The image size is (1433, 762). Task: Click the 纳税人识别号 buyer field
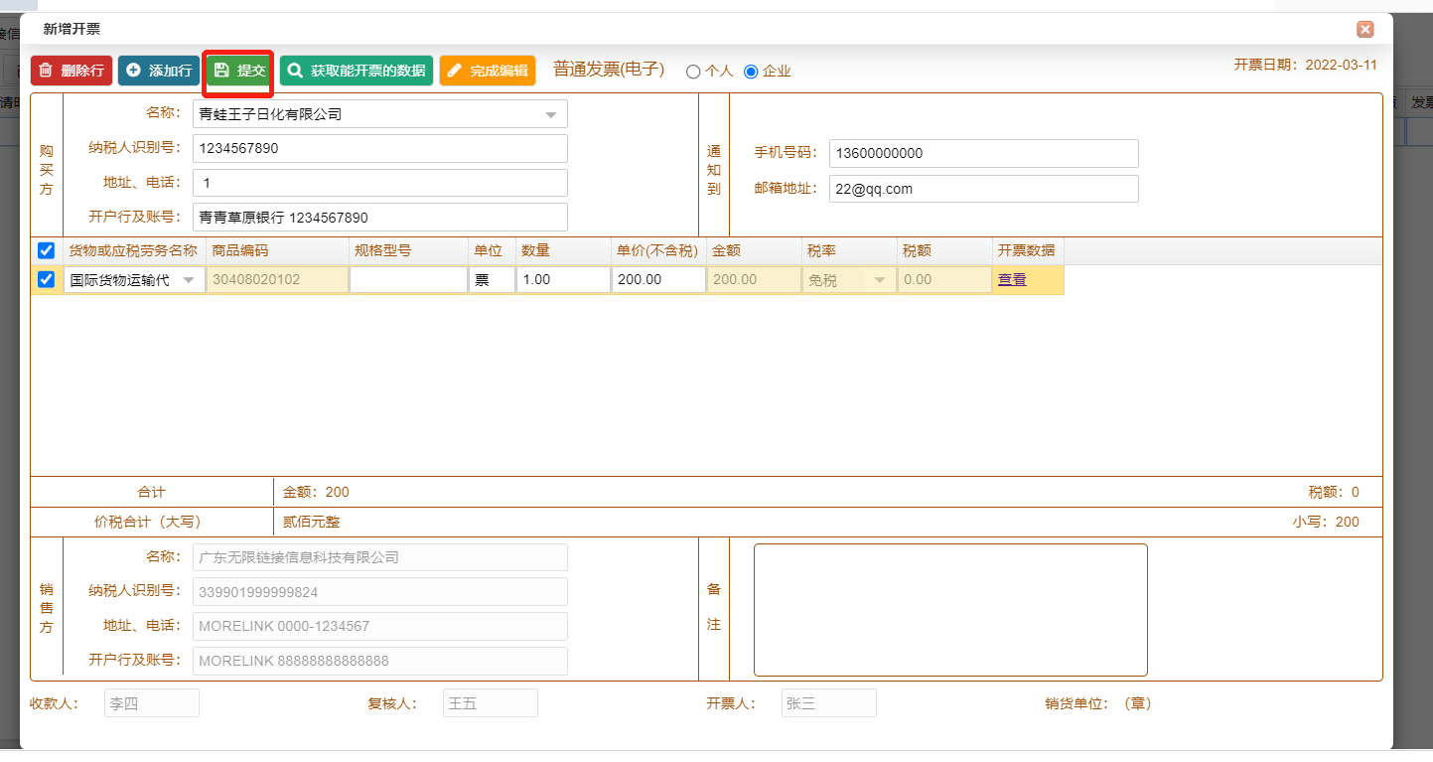(380, 149)
